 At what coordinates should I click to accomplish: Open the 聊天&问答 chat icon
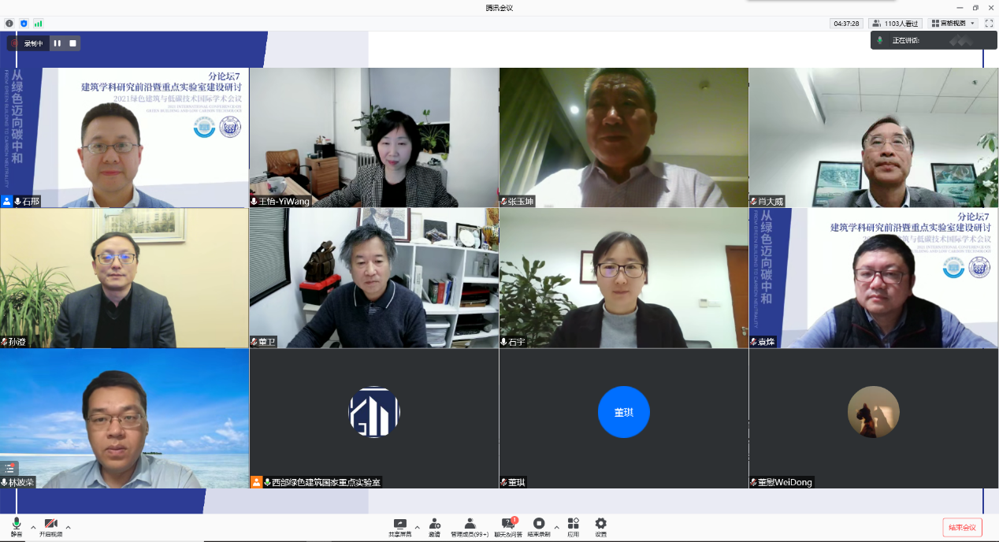(x=508, y=527)
